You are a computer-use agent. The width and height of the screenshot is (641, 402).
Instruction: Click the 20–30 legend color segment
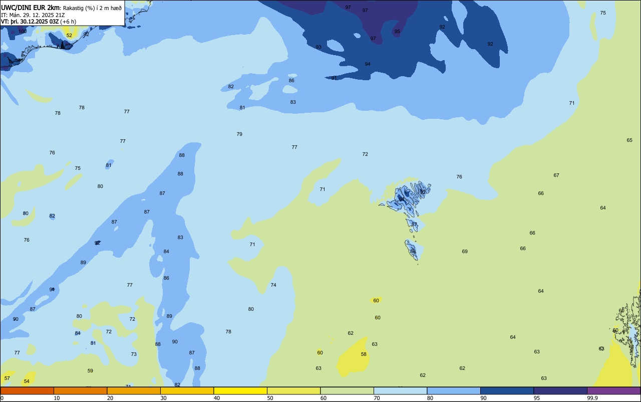point(134,390)
